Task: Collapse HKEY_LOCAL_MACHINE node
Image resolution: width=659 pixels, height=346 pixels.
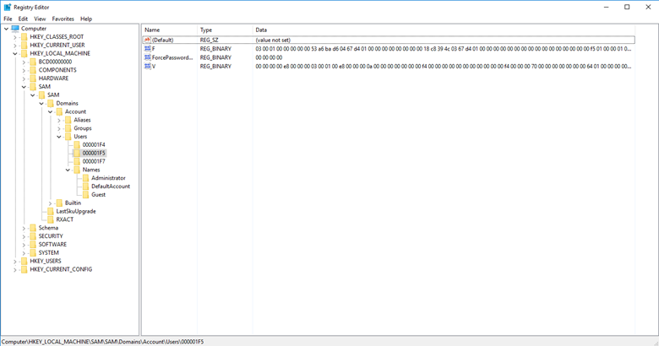Action: pos(15,54)
